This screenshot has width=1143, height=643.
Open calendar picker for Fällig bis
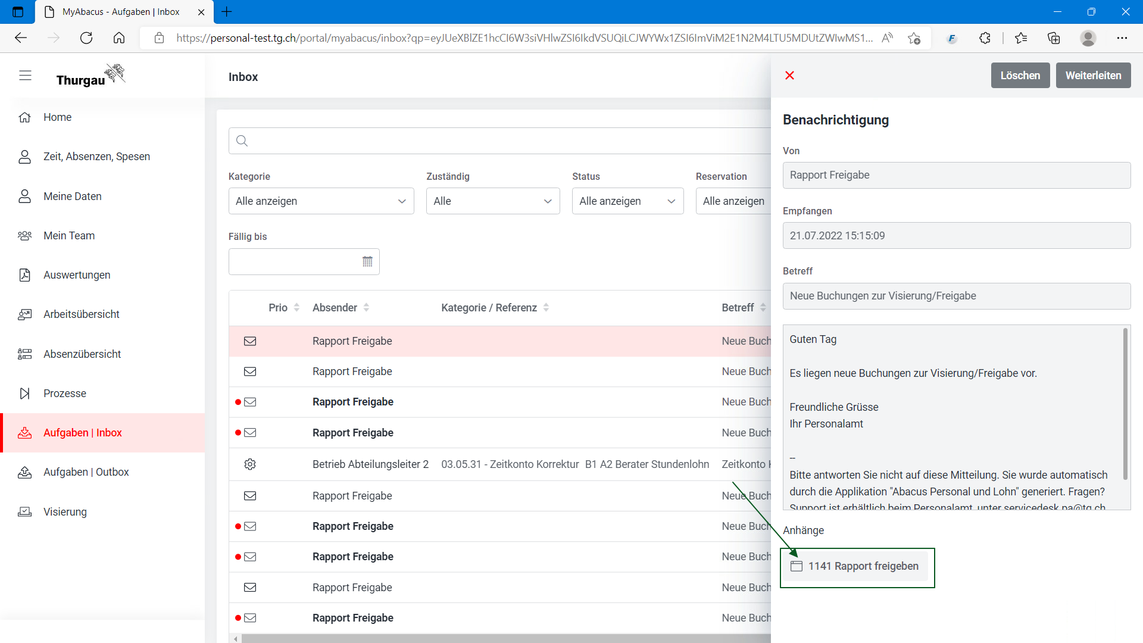367,261
